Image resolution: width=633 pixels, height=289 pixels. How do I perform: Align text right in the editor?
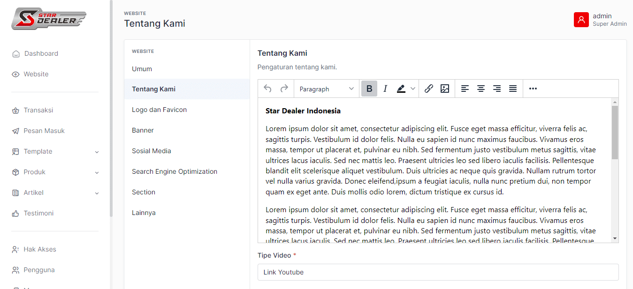click(x=497, y=89)
